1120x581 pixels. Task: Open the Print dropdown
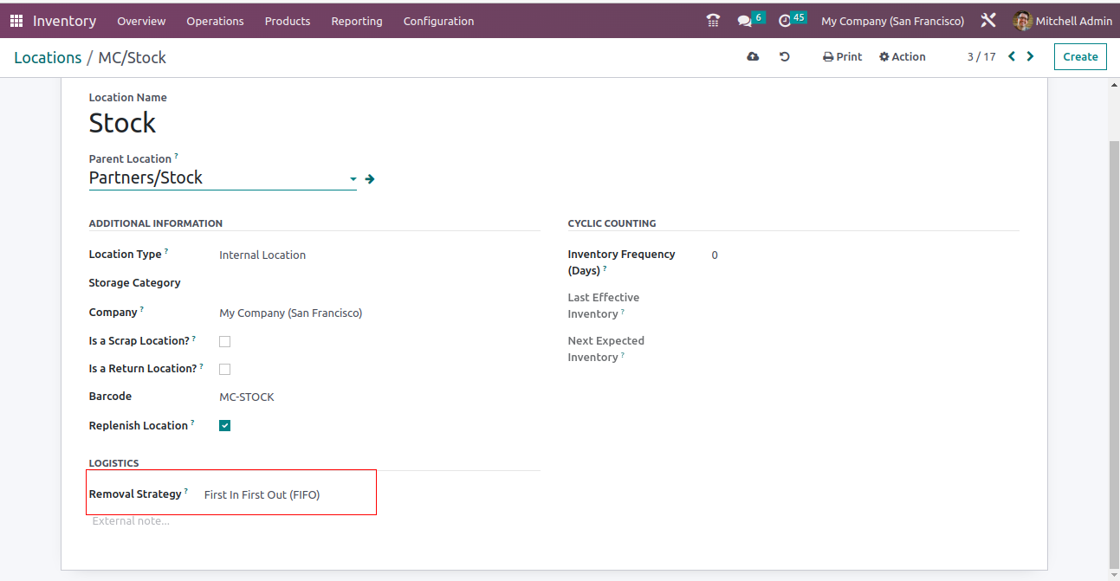point(842,57)
